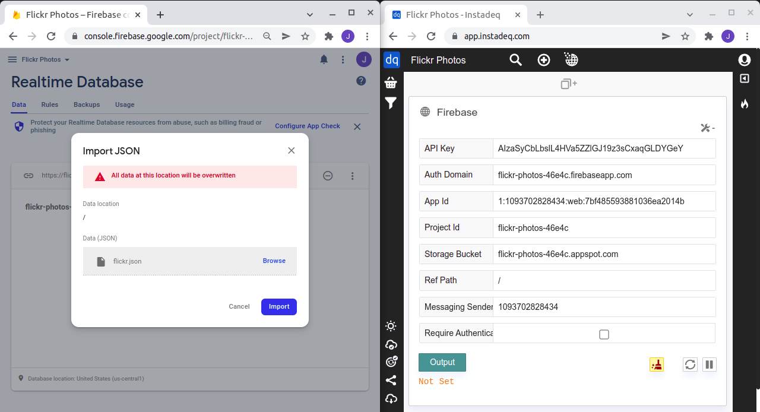This screenshot has width=760, height=412.
Task: Copy database URL link icon
Action: coord(28,176)
